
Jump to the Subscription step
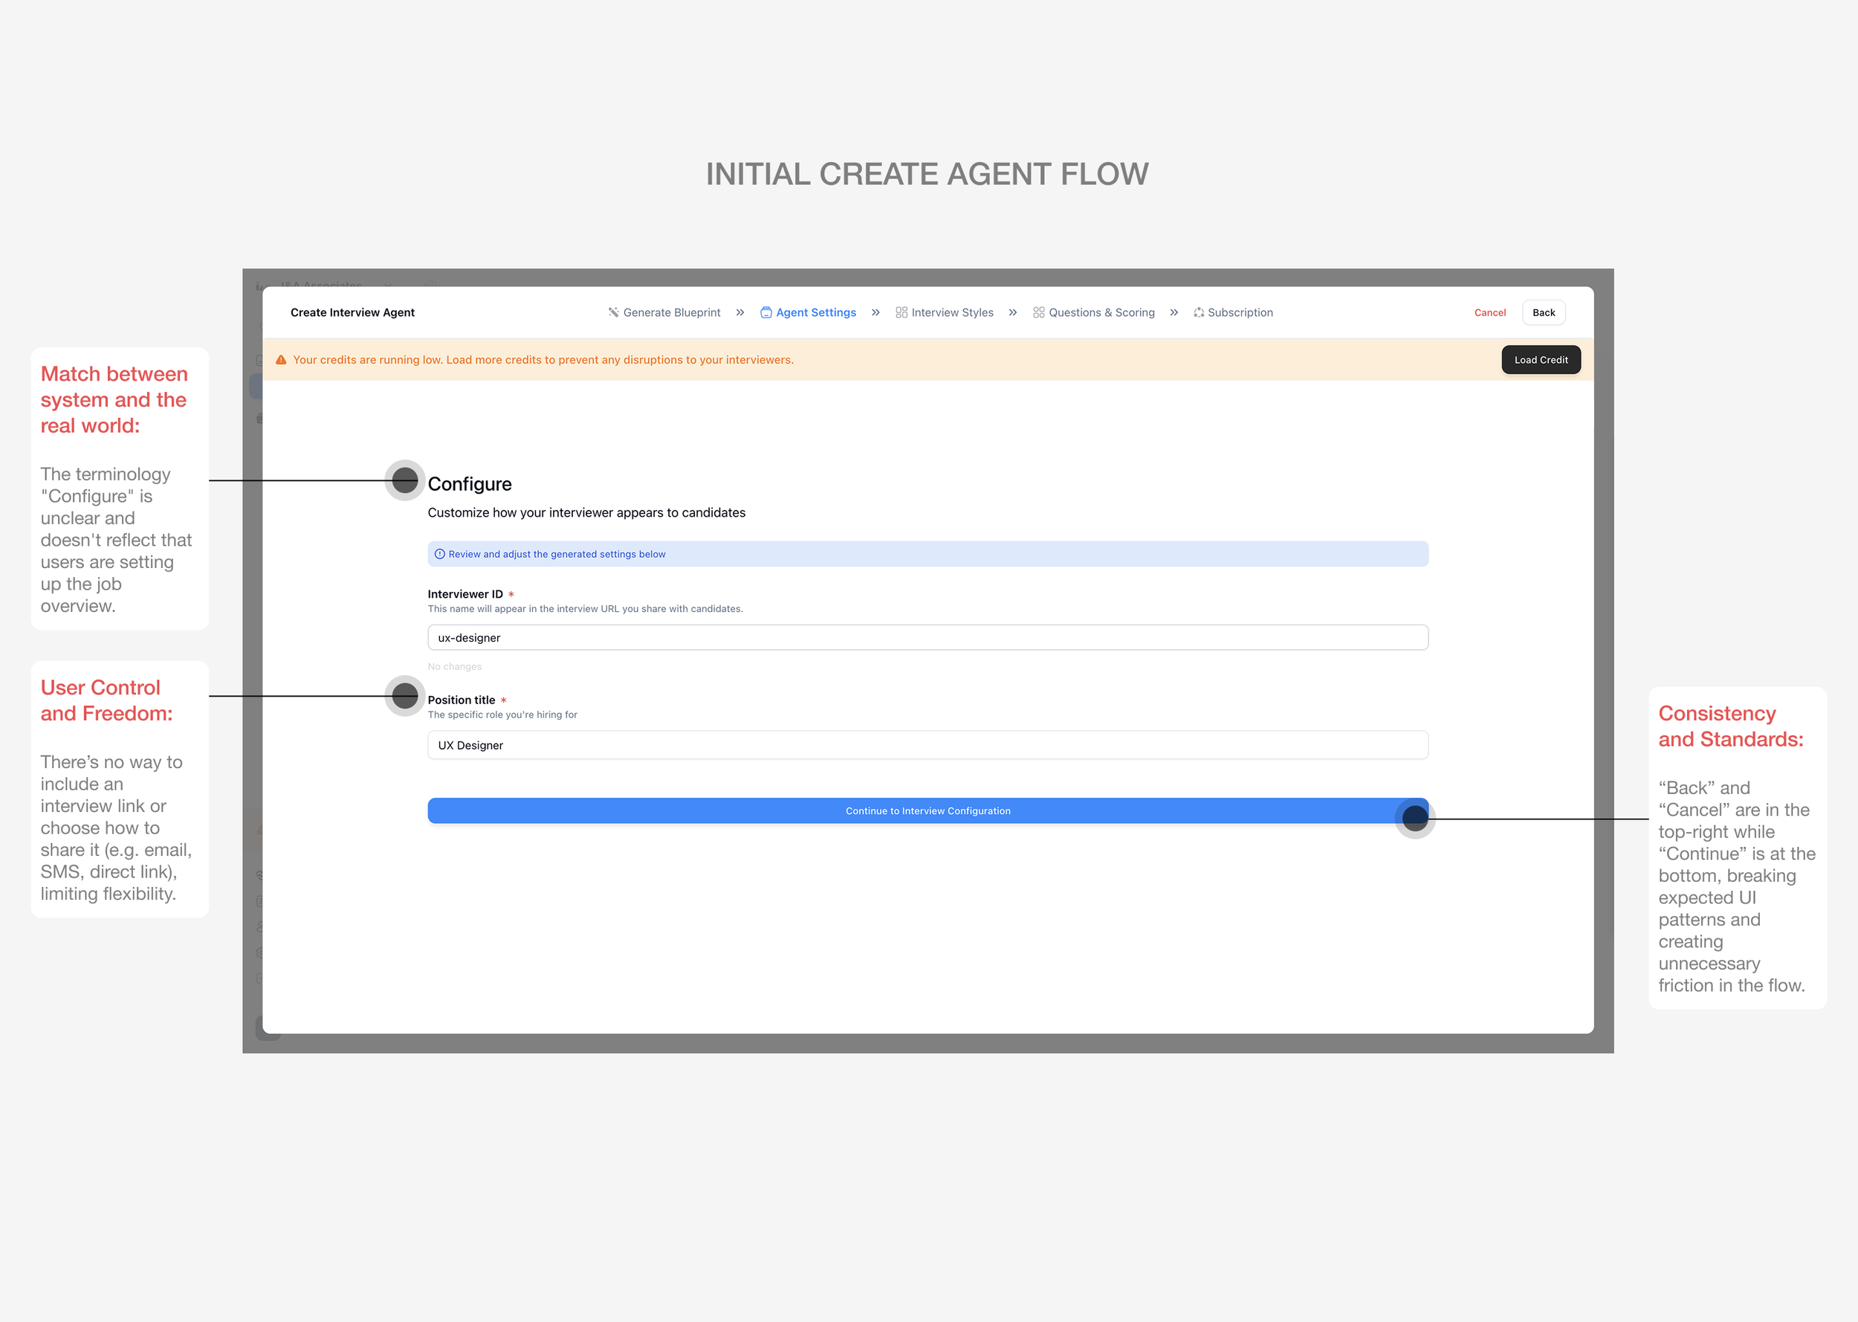pyautogui.click(x=1240, y=312)
